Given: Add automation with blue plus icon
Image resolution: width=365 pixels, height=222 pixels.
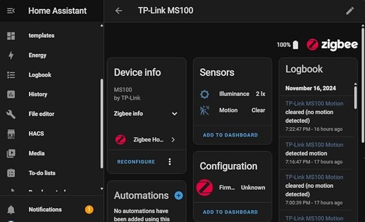Looking at the screenshot, I should (x=178, y=195).
